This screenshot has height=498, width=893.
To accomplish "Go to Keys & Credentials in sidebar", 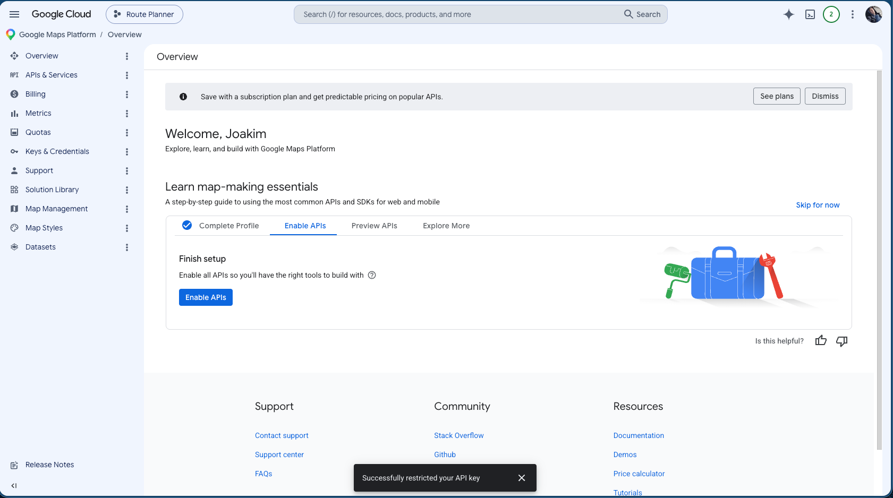I will pos(57,151).
